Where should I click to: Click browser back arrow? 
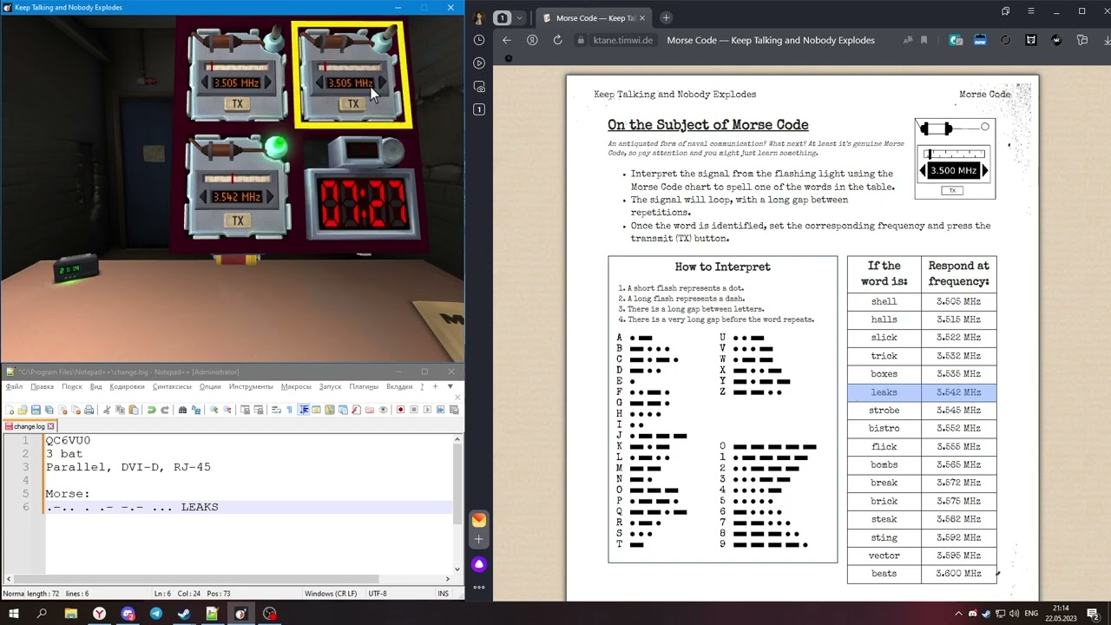507,40
